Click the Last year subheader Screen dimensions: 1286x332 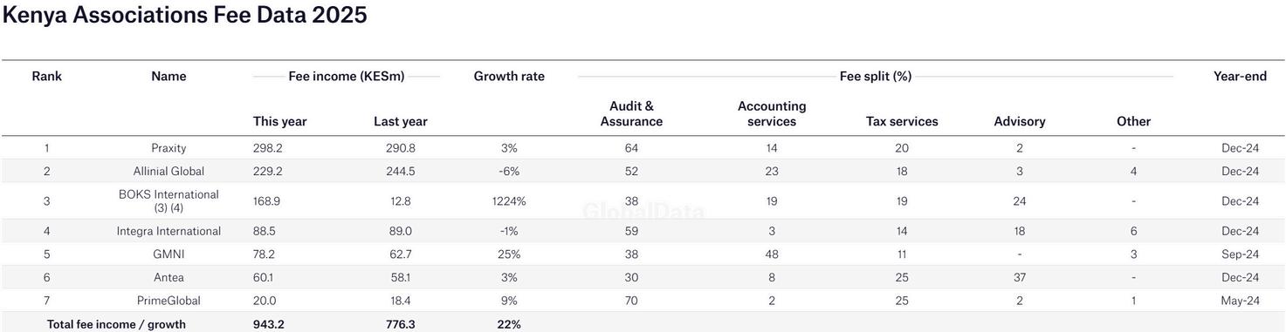tap(401, 122)
